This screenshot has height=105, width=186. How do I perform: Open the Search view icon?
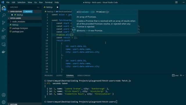[x=3, y=15]
